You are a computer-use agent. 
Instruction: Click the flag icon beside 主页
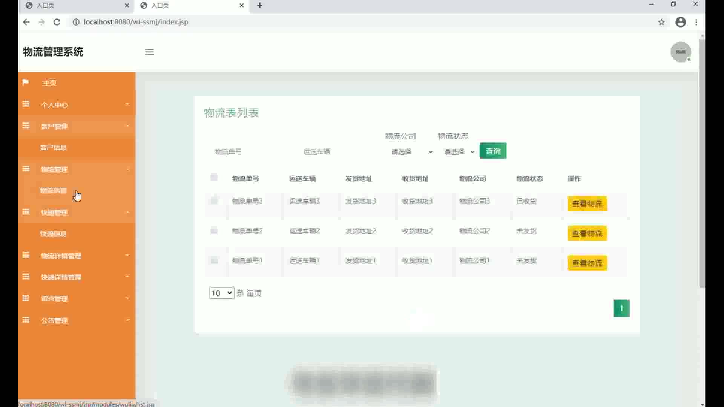26,82
